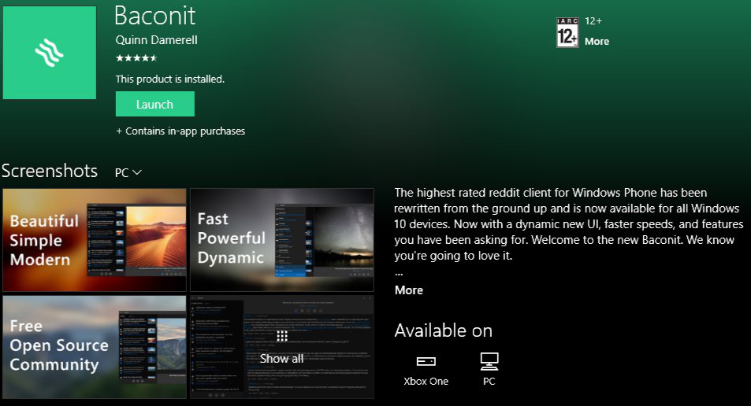Click the Screenshots heading
751x406 pixels.
(50, 171)
